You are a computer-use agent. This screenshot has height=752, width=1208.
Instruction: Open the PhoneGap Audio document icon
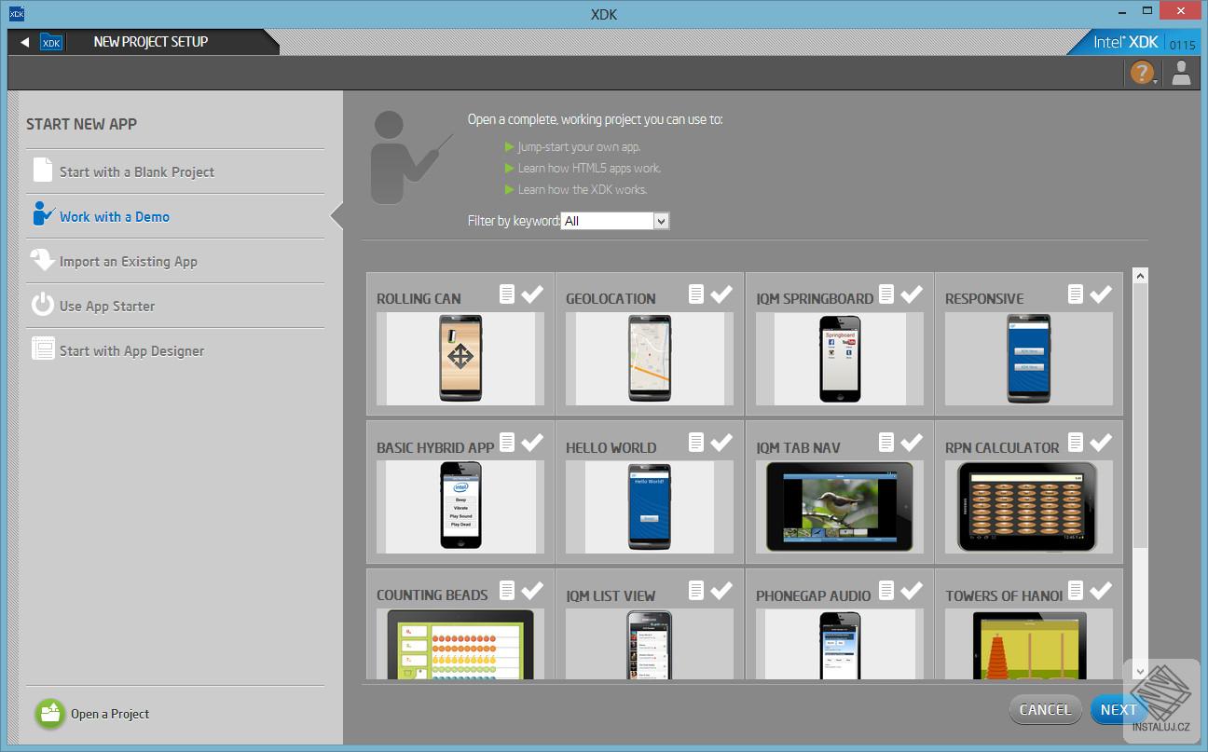(886, 590)
